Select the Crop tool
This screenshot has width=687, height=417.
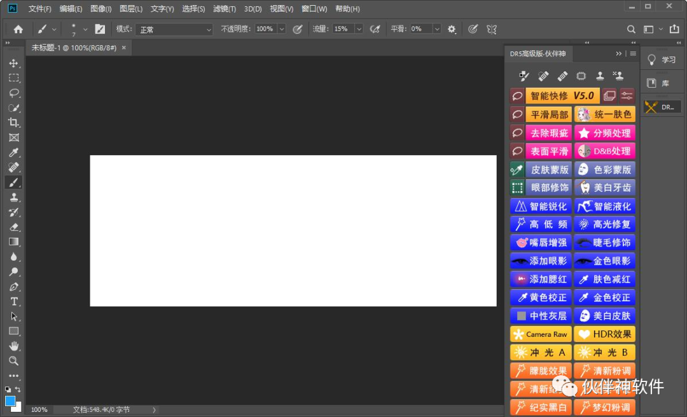click(x=13, y=123)
